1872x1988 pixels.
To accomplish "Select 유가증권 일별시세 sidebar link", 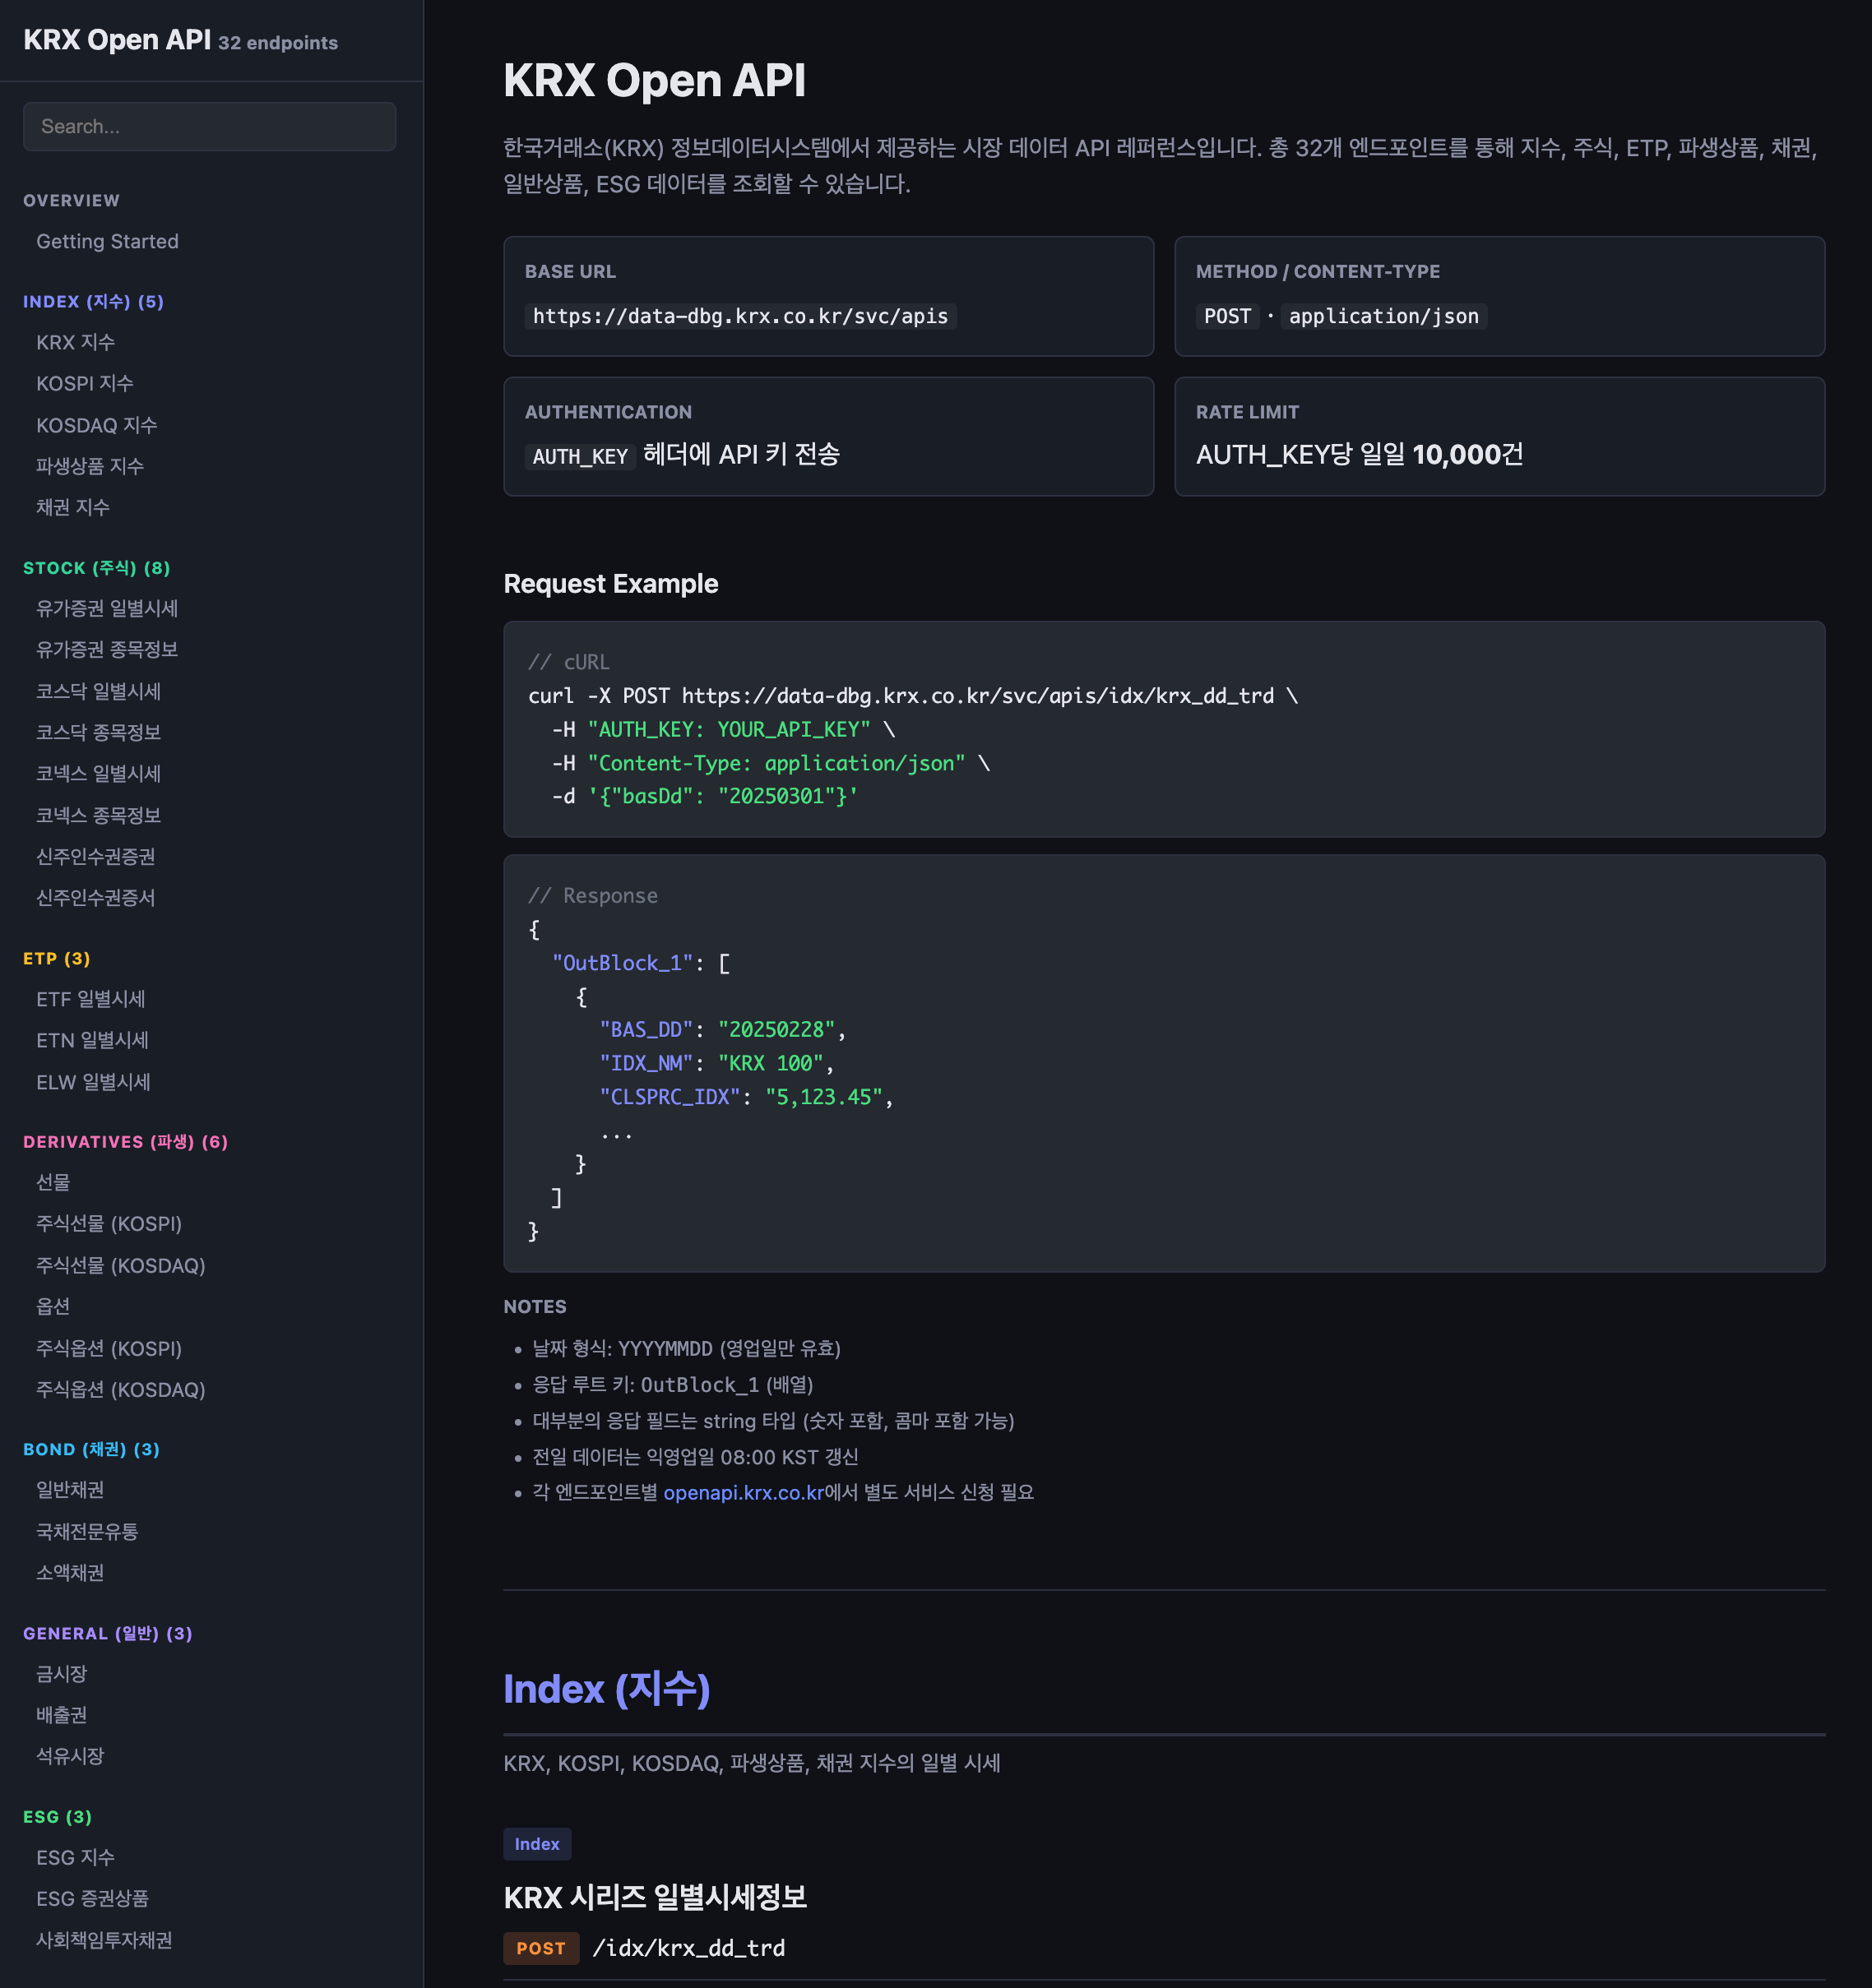I will (x=107, y=608).
